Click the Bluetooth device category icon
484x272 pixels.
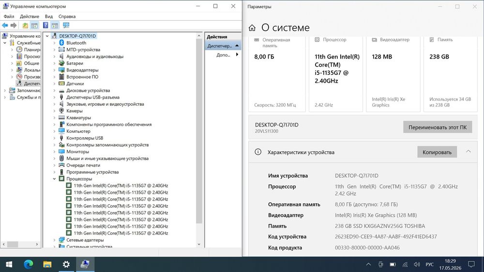[x=61, y=43]
